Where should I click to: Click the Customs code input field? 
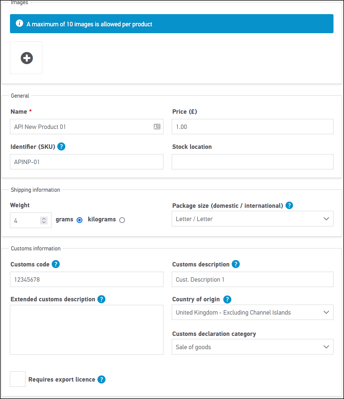(87, 279)
